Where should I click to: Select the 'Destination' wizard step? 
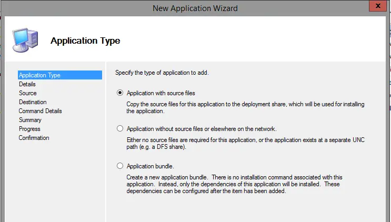coord(33,102)
